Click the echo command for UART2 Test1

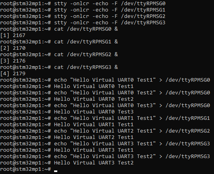(x=132, y=131)
